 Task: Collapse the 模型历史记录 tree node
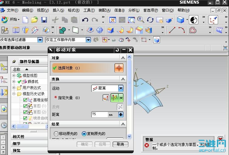(x=14, y=94)
